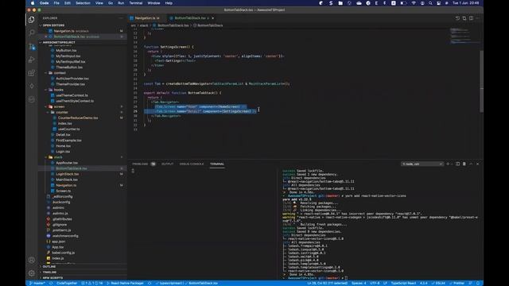509x286 pixels.
Task: Close the terminal panel
Action: [x=477, y=164]
